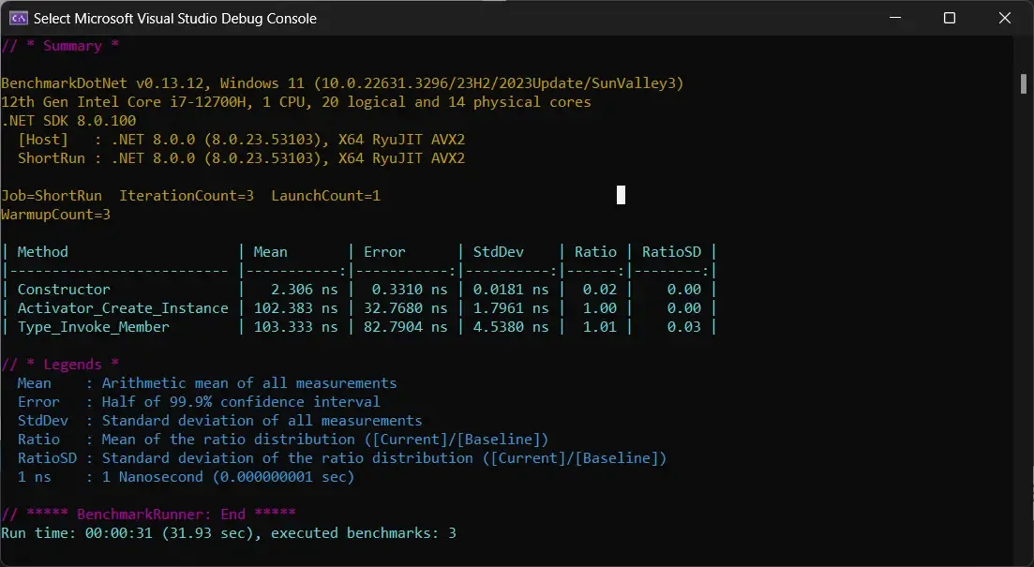Click the vertical scrollbar thumb
Viewport: 1034px width, 567px height.
coord(1024,83)
